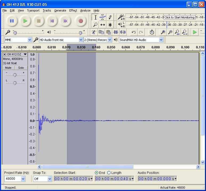Open the Edit menu

coord(12,10)
